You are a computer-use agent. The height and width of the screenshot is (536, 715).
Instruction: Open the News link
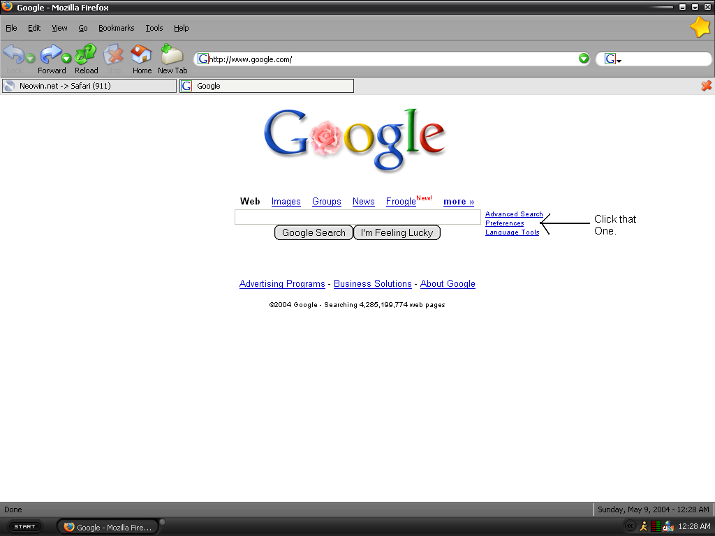(x=363, y=202)
